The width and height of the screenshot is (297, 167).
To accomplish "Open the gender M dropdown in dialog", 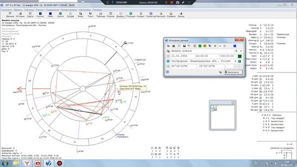I will click(241, 51).
